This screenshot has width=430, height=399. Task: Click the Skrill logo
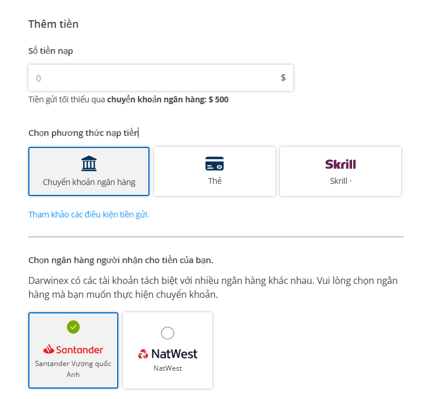[x=341, y=164]
